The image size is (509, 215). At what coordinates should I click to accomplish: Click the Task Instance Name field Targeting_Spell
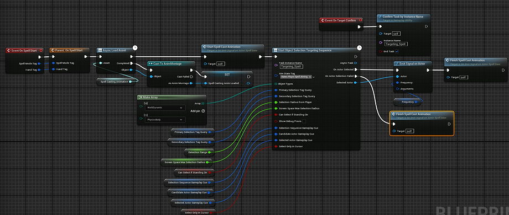click(291, 67)
